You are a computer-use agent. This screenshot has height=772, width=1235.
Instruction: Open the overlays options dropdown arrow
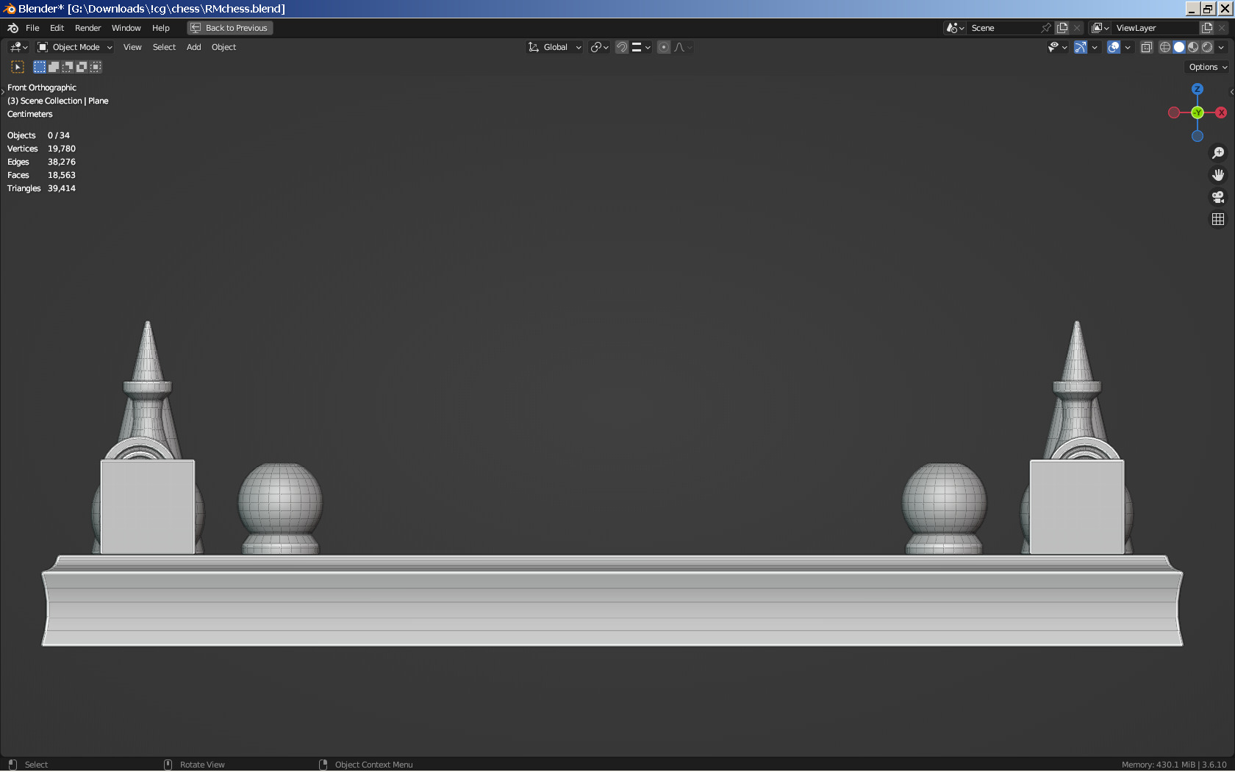tap(1128, 47)
